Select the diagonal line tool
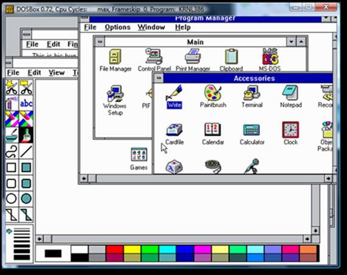 pyautogui.click(x=26, y=151)
